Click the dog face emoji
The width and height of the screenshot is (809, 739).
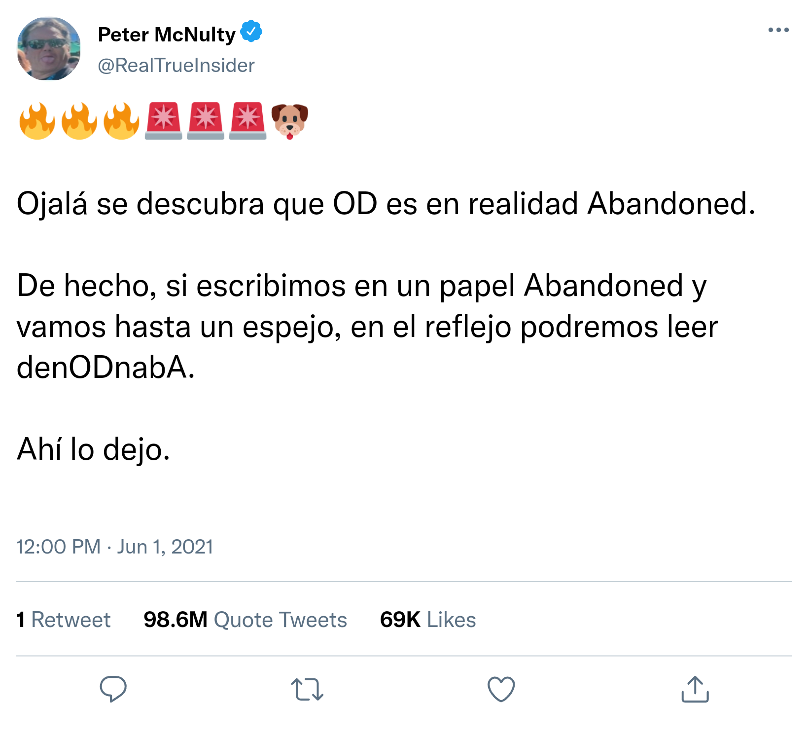(290, 121)
